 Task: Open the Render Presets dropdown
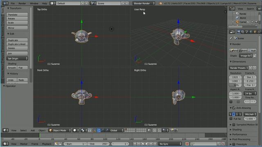coord(239,68)
